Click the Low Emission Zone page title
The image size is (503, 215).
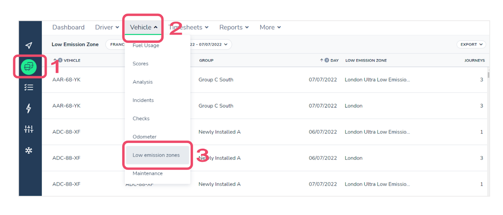click(75, 44)
